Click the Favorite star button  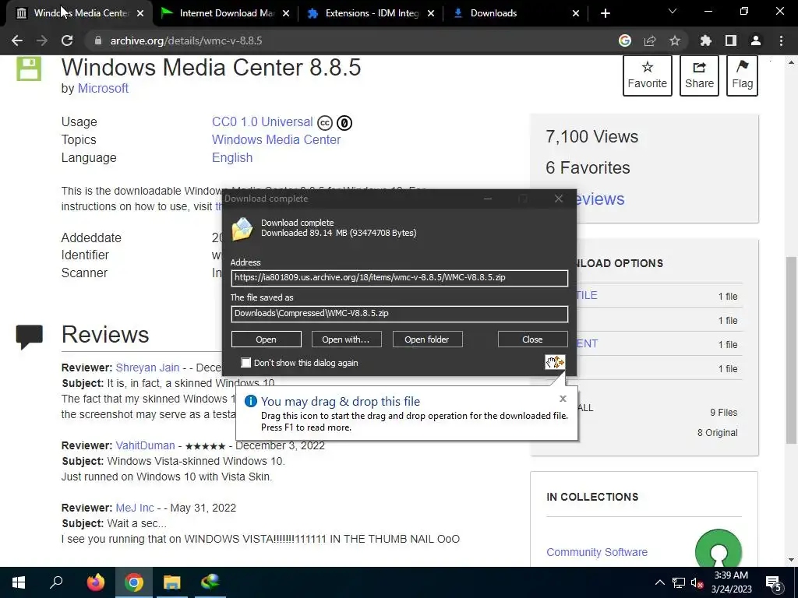(648, 76)
